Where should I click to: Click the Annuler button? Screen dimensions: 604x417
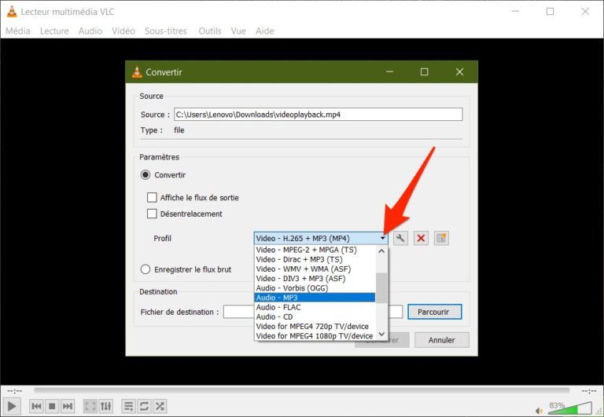(x=442, y=340)
